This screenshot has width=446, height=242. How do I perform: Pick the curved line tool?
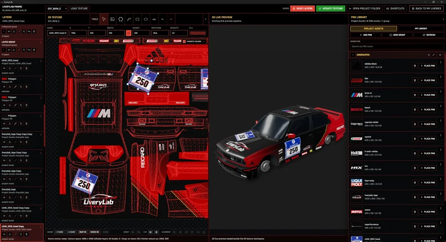coord(129,19)
